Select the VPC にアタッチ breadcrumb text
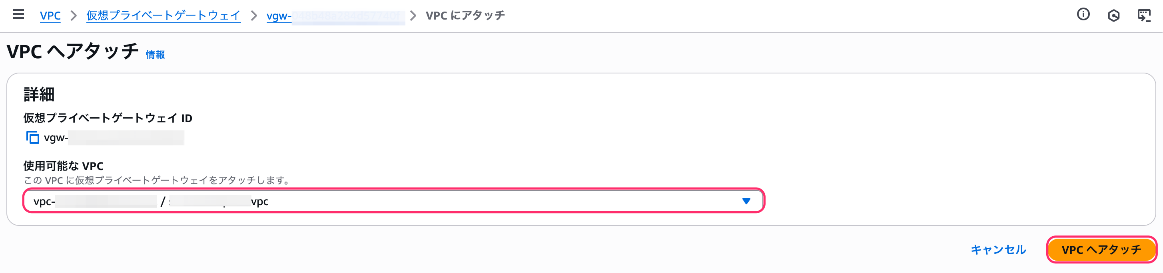Image resolution: width=1163 pixels, height=273 pixels. click(x=465, y=15)
